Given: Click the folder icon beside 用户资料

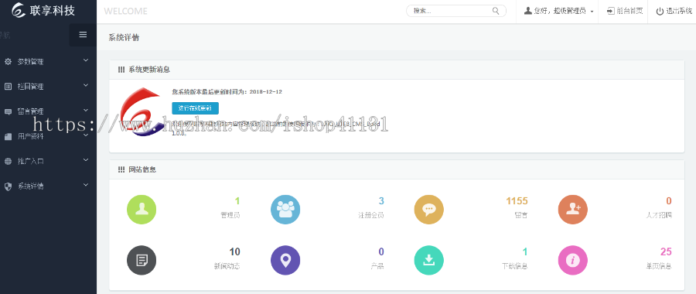Looking at the screenshot, I should [8, 136].
